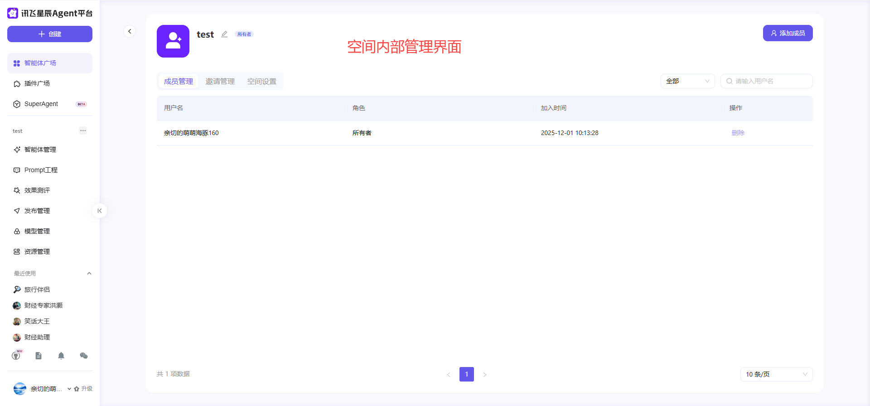Open the document icon in the sidebar footer
Viewport: 870px width, 406px height.
point(39,356)
